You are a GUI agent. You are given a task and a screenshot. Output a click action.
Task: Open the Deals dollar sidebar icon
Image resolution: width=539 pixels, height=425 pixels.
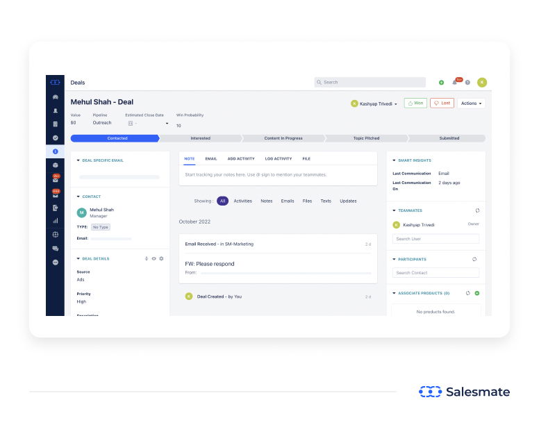pyautogui.click(x=56, y=151)
